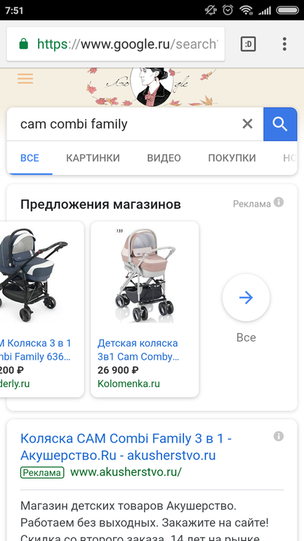This screenshot has width=304, height=541.
Task: Tap the search field with cam combi family
Action: [128, 124]
